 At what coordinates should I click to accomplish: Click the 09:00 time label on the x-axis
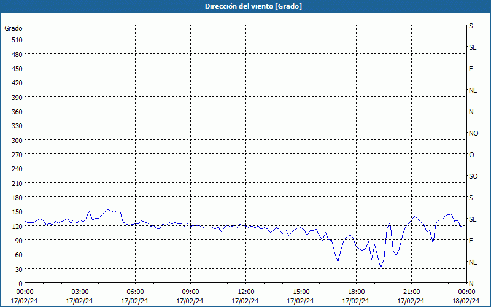(190, 292)
